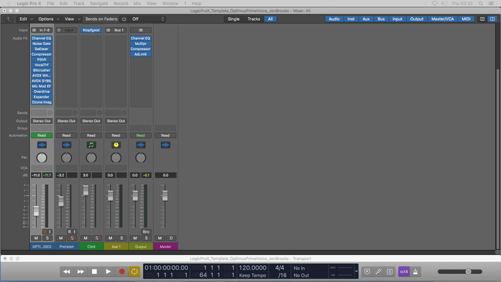Mute the OPTI...OICE channel
This screenshot has height=282, width=501.
pyautogui.click(x=36, y=238)
